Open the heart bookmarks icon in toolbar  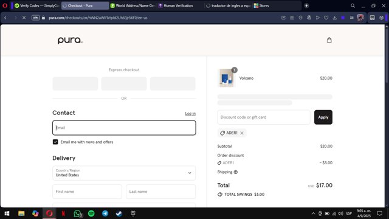coord(326,18)
